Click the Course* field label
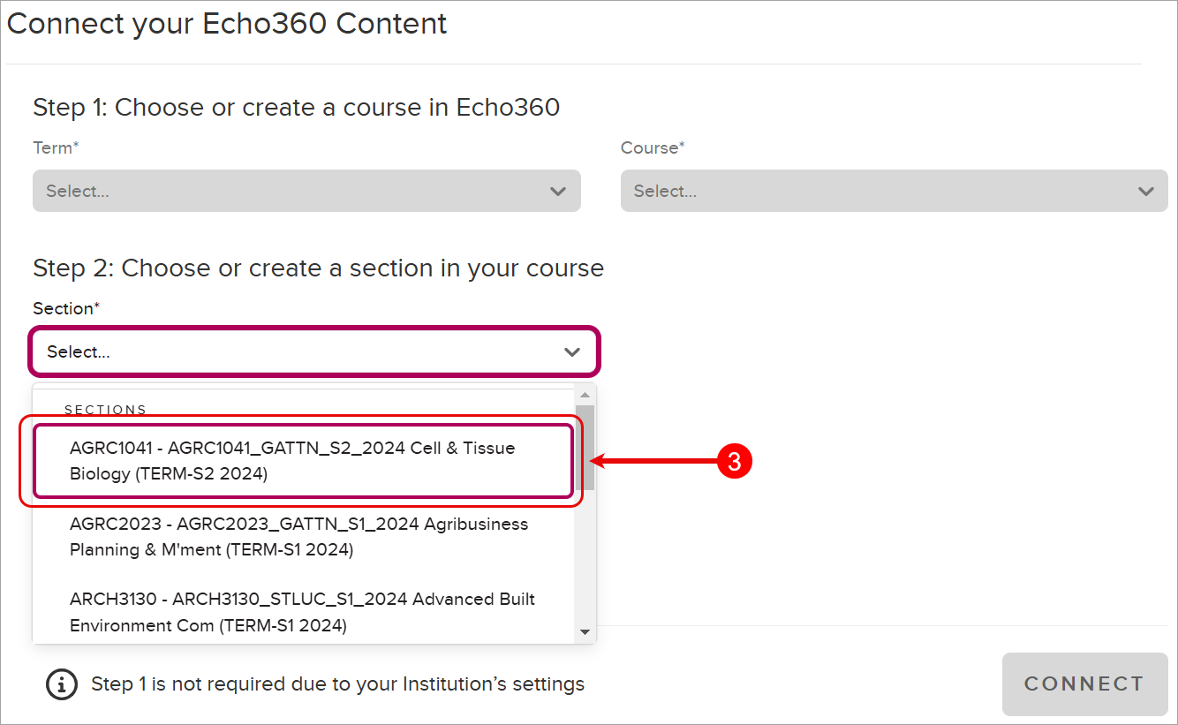Viewport: 1178px width, 725px height. coord(653,147)
